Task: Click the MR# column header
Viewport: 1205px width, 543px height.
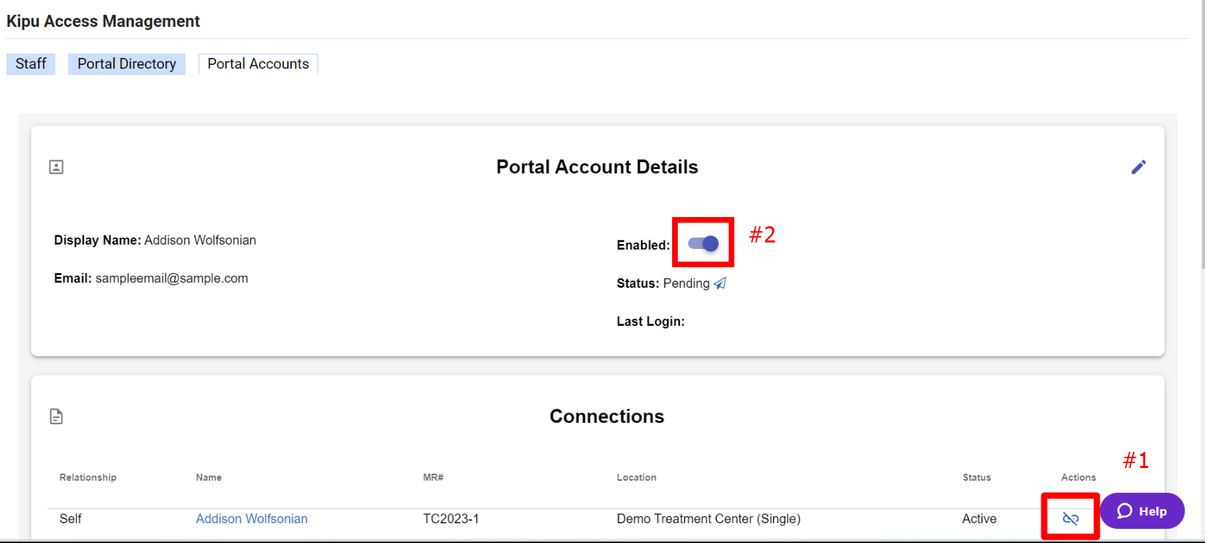Action: (x=433, y=477)
